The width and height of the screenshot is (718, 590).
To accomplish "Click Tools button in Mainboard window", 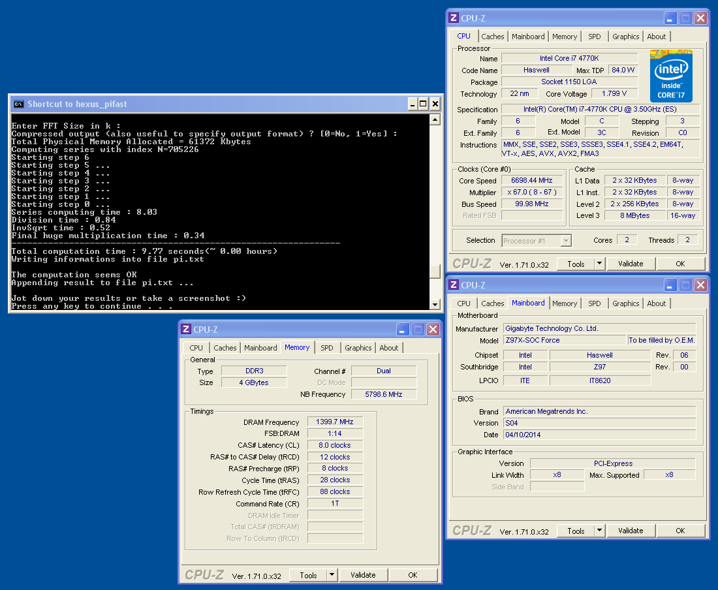I will point(576,531).
